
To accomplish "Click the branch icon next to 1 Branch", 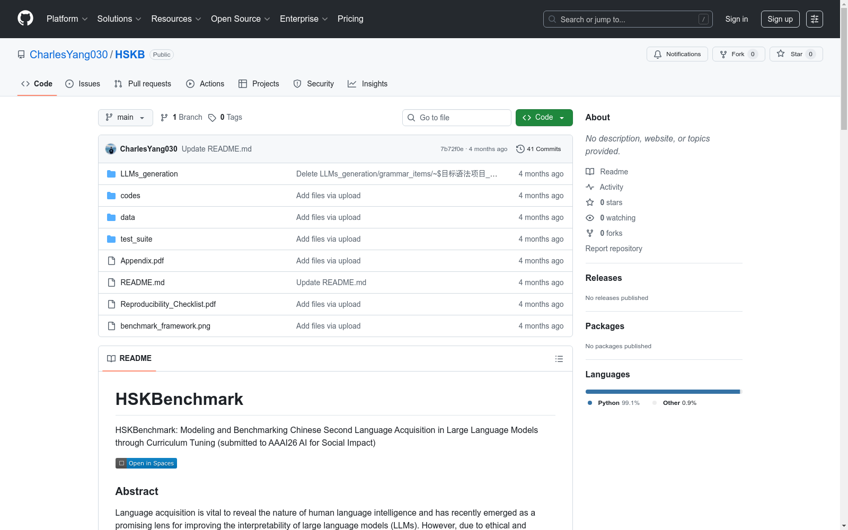I will click(x=164, y=118).
